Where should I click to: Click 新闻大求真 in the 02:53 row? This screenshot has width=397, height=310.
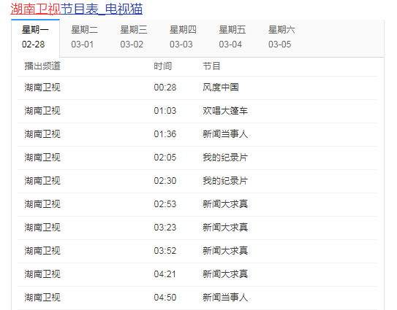point(225,204)
